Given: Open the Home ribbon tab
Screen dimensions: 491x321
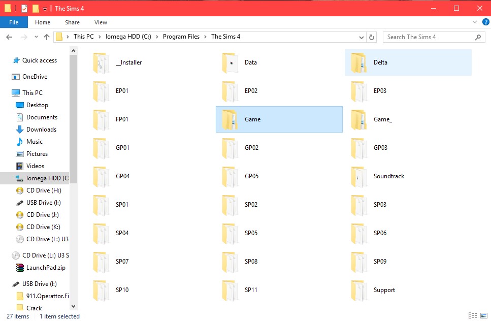Looking at the screenshot, I should coord(43,22).
